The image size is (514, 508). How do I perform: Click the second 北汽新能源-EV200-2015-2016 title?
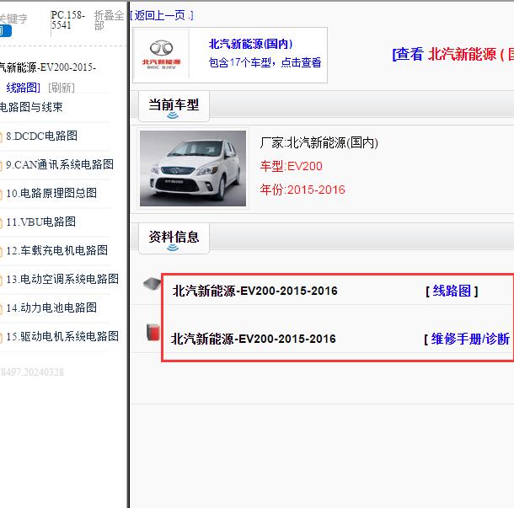click(x=253, y=339)
